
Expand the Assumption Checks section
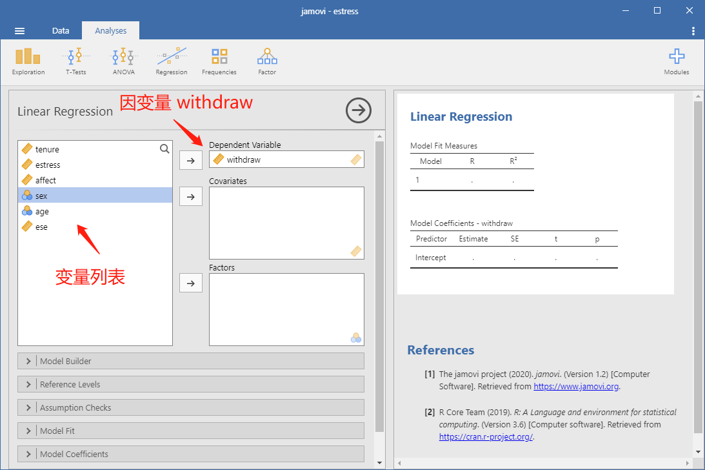(191, 407)
